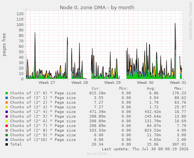This screenshot has height=158, width=194.
Task: Click legend label 'Chunks of (2^ 0) * Page size'
Action: [x=43, y=93]
